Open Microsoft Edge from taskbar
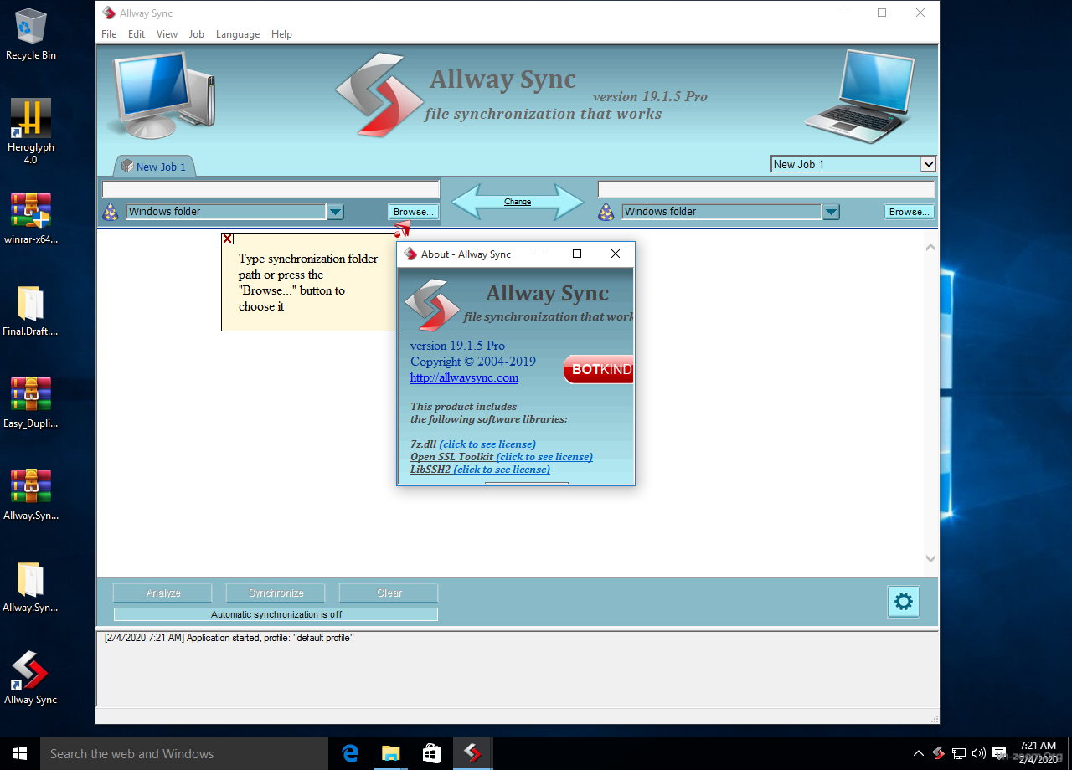 tap(351, 753)
